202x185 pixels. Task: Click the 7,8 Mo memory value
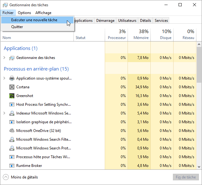(143, 58)
